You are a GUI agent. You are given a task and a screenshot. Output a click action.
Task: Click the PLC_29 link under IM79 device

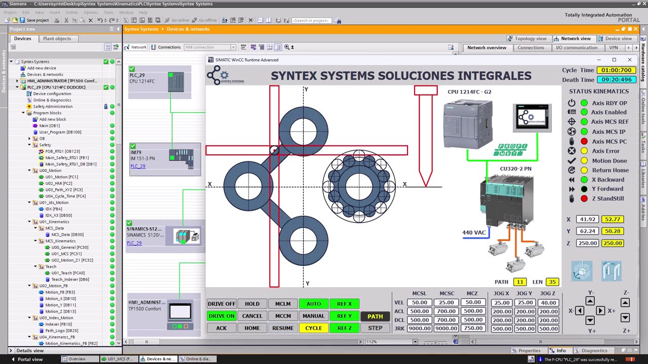tap(138, 166)
